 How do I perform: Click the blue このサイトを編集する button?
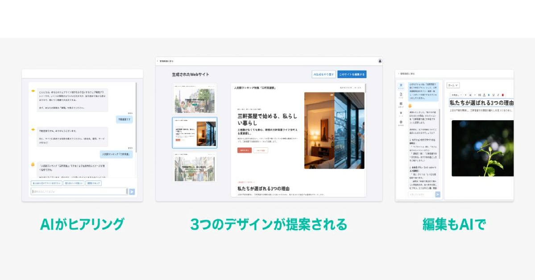click(x=352, y=74)
